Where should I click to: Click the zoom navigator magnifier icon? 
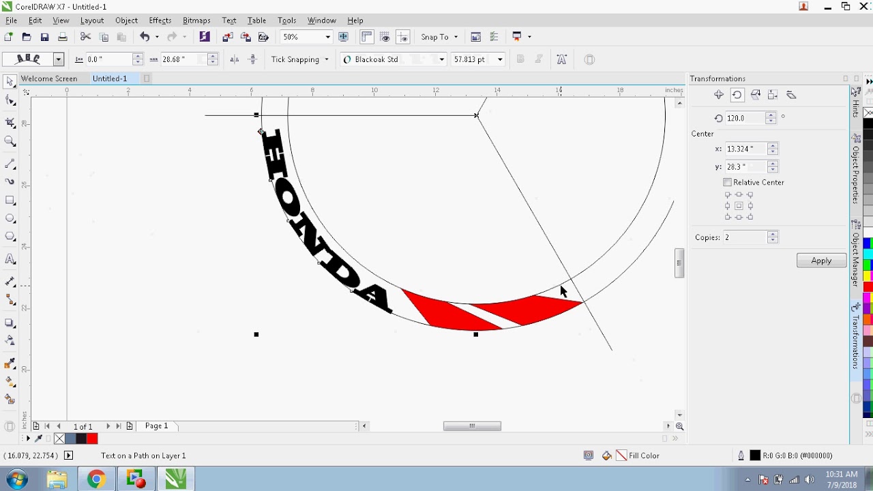click(679, 426)
